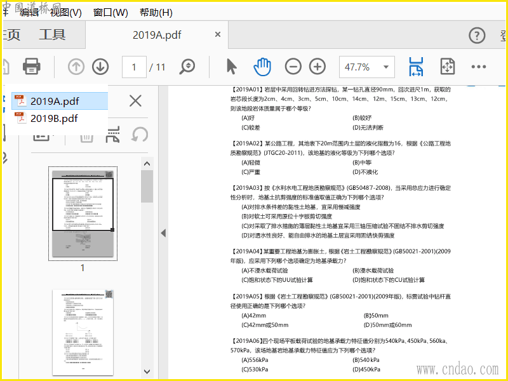Click question label 【2019A03】
Screen dimensions: 508x381
click(x=246, y=188)
